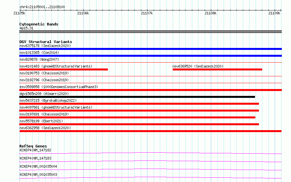Click the magenta line of KCNIP4|NM_001035004

[150, 169]
